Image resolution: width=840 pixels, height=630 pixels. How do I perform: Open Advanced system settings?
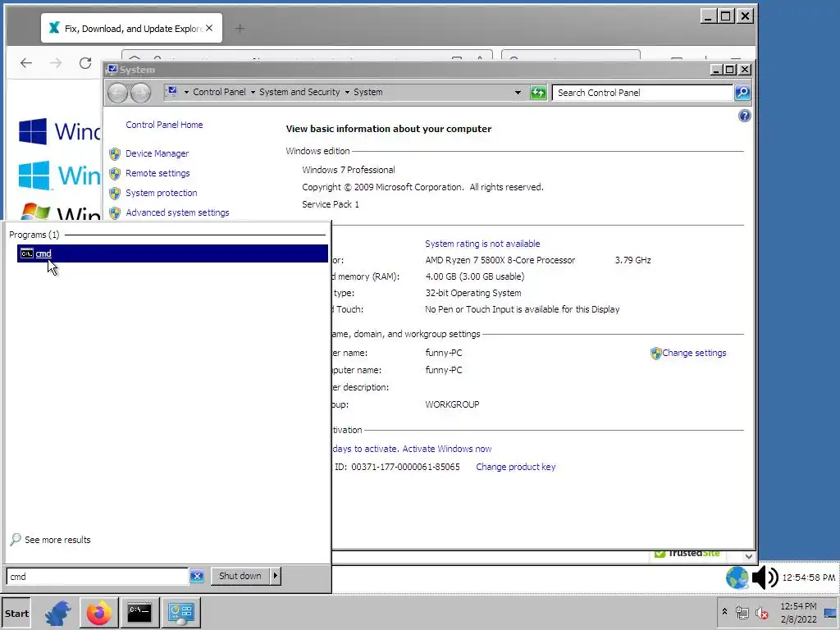pyautogui.click(x=177, y=212)
